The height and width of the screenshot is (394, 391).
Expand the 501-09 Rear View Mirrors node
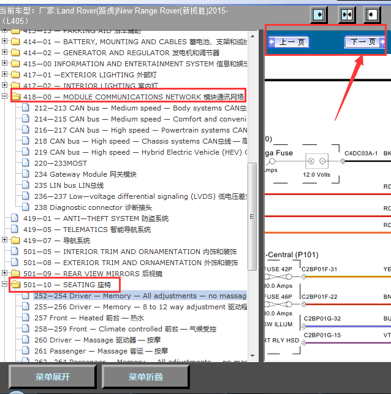tap(4, 273)
